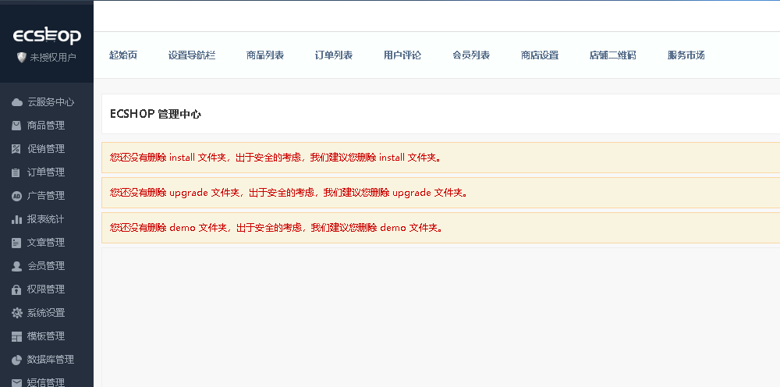780x387 pixels.
Task: Click the ECSHOP logo
Action: pos(47,36)
